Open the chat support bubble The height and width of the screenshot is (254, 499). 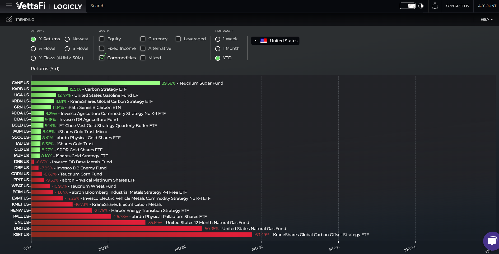pos(492,241)
